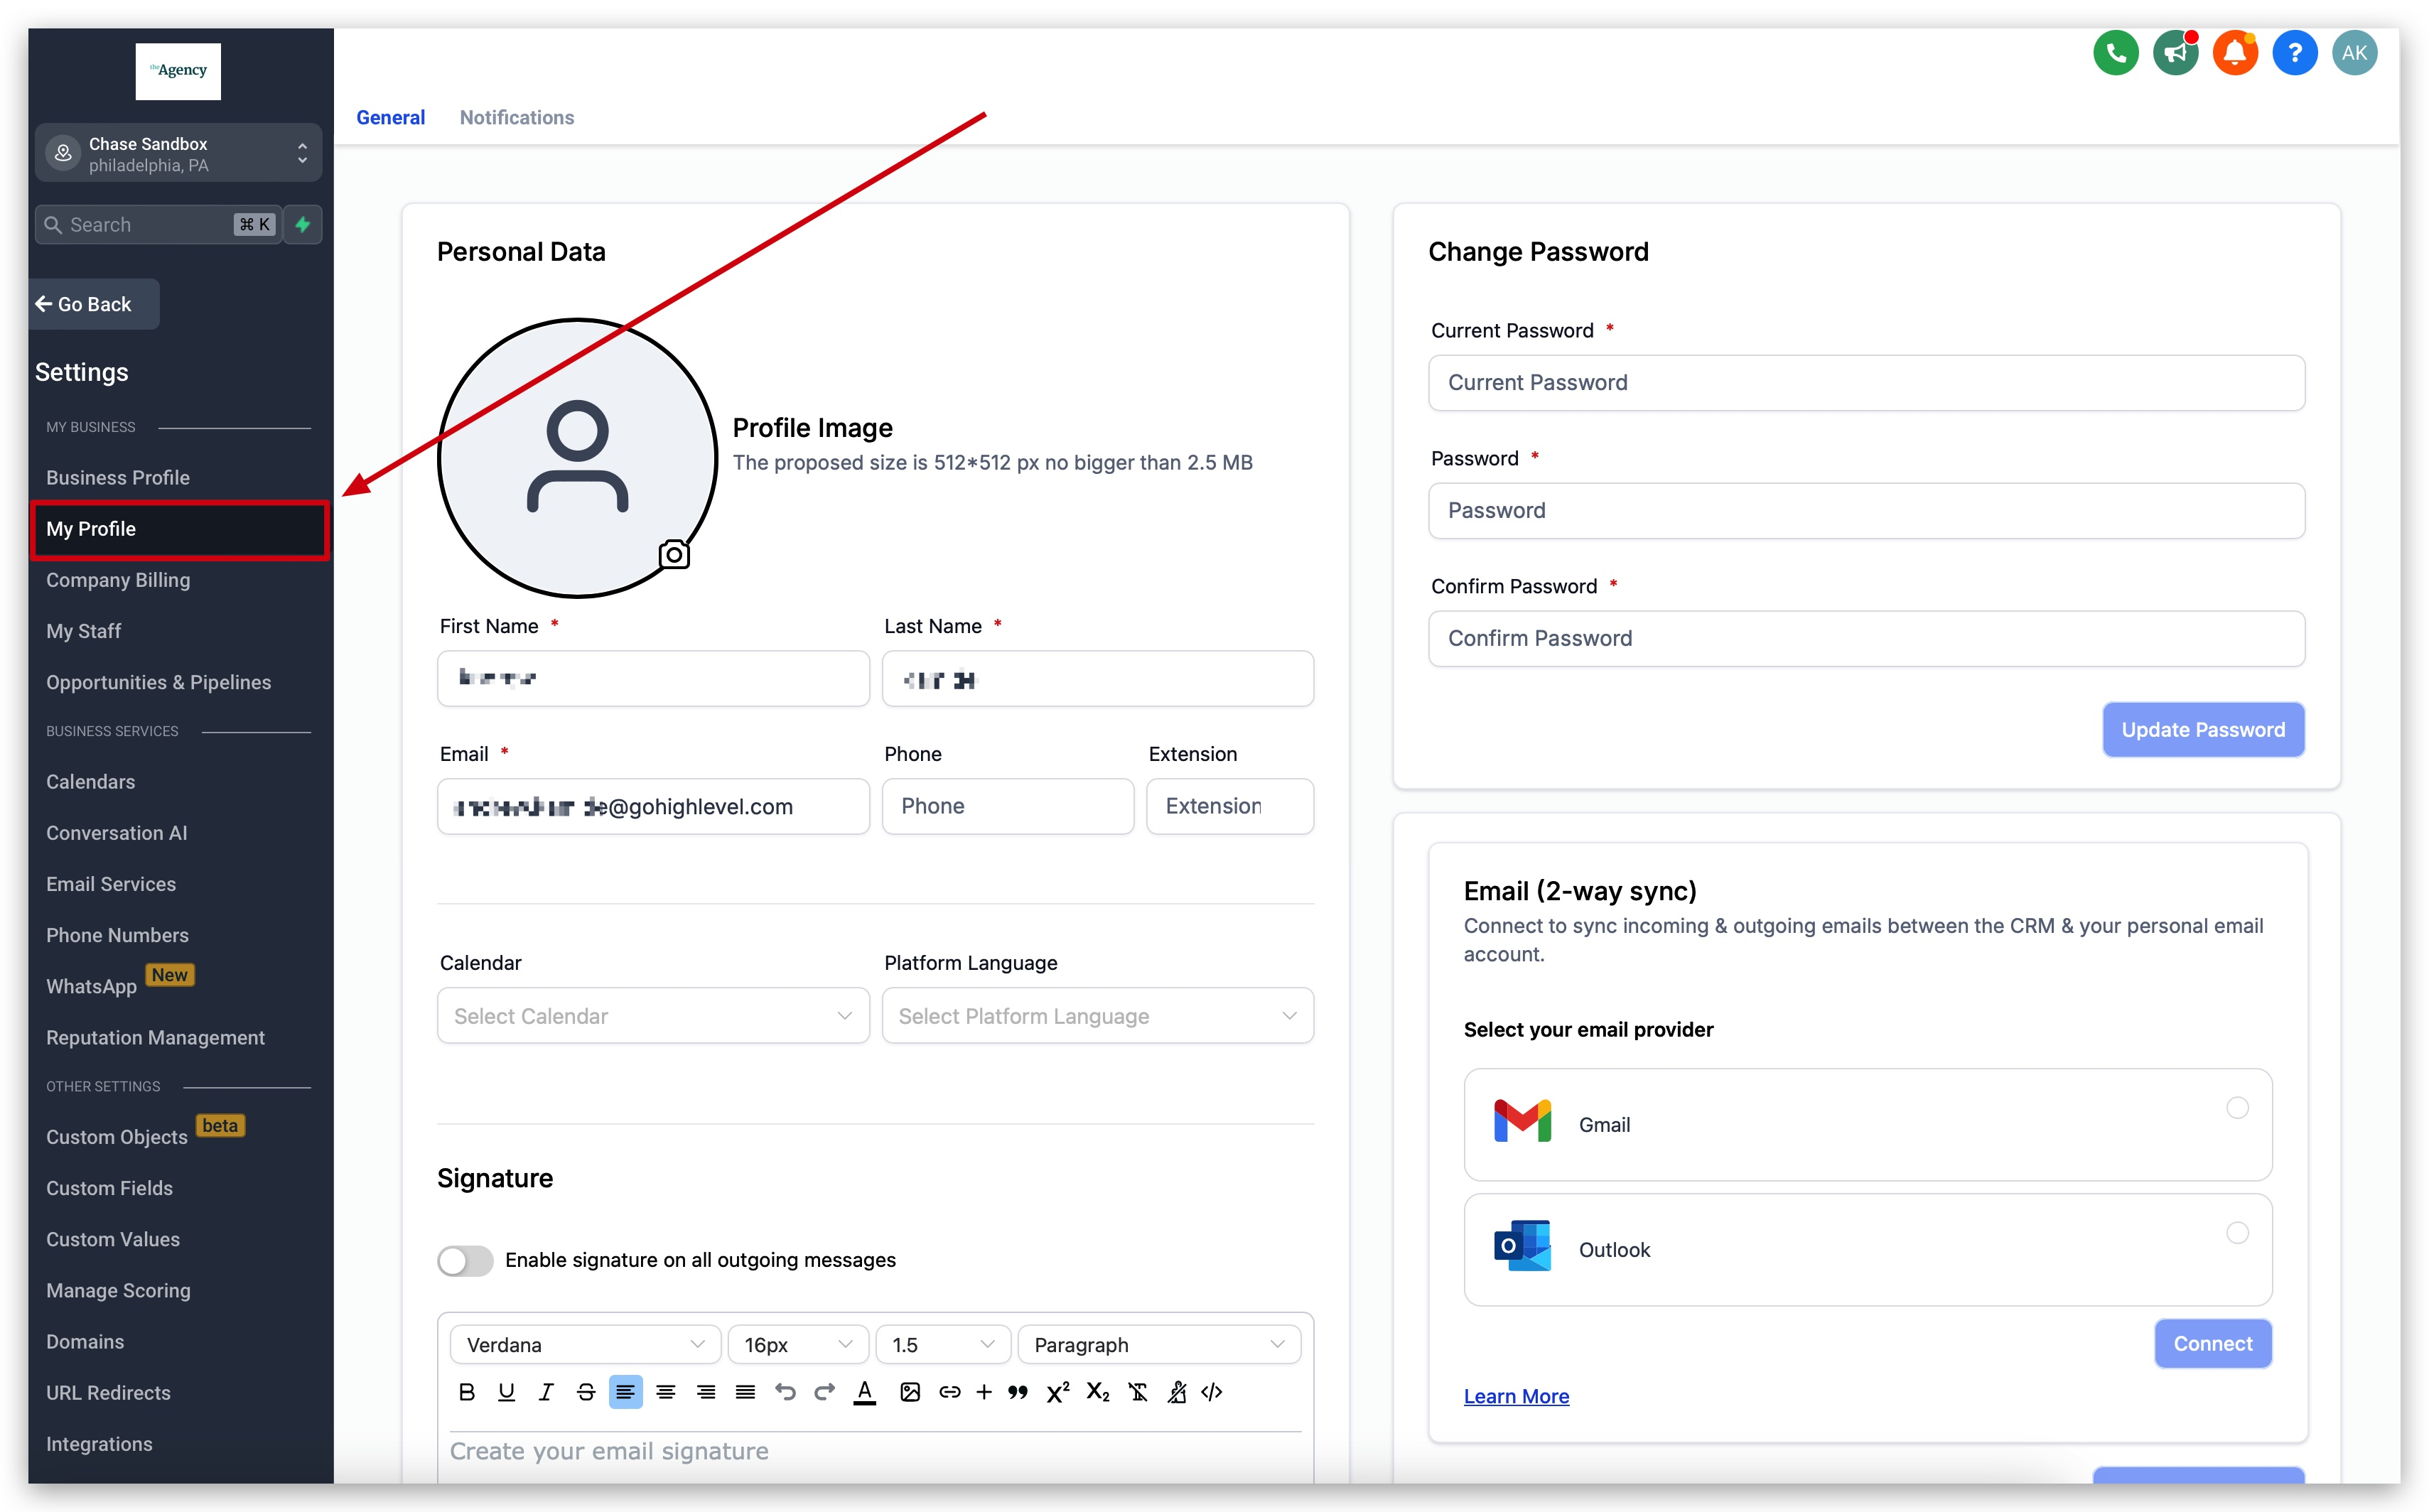
Task: Pick the signature text color
Action: coord(865,1392)
